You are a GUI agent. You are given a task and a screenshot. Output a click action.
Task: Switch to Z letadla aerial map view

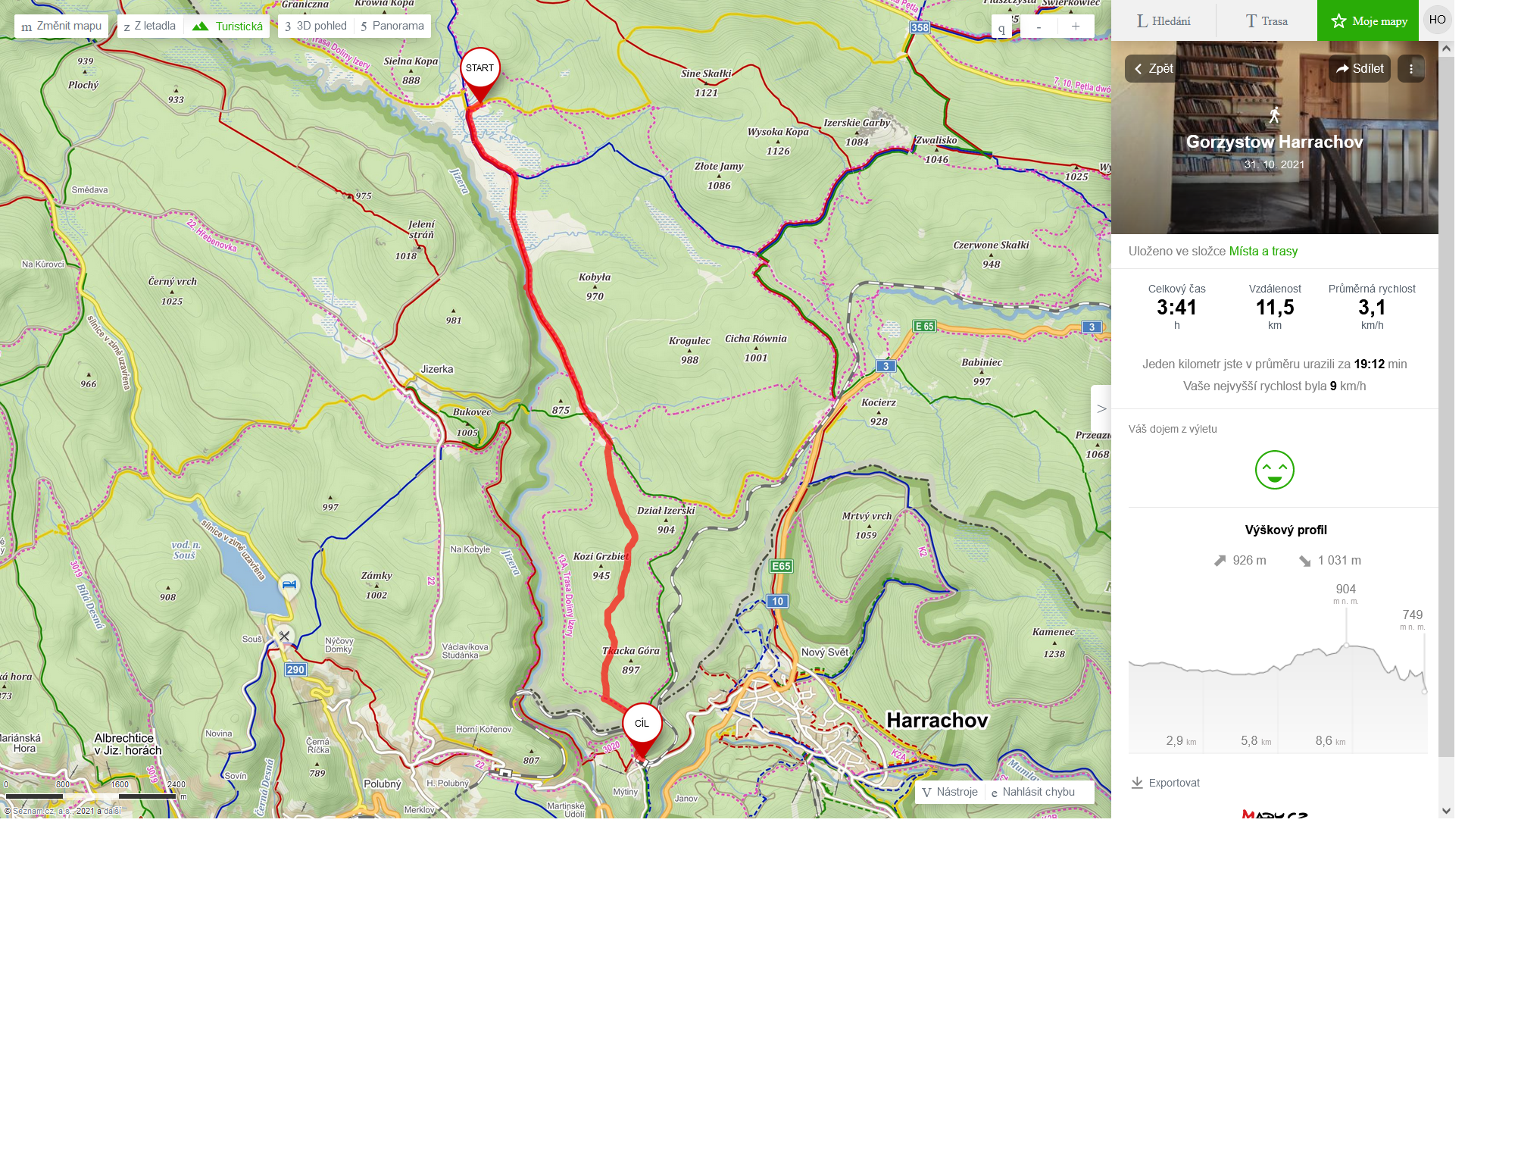pos(150,26)
